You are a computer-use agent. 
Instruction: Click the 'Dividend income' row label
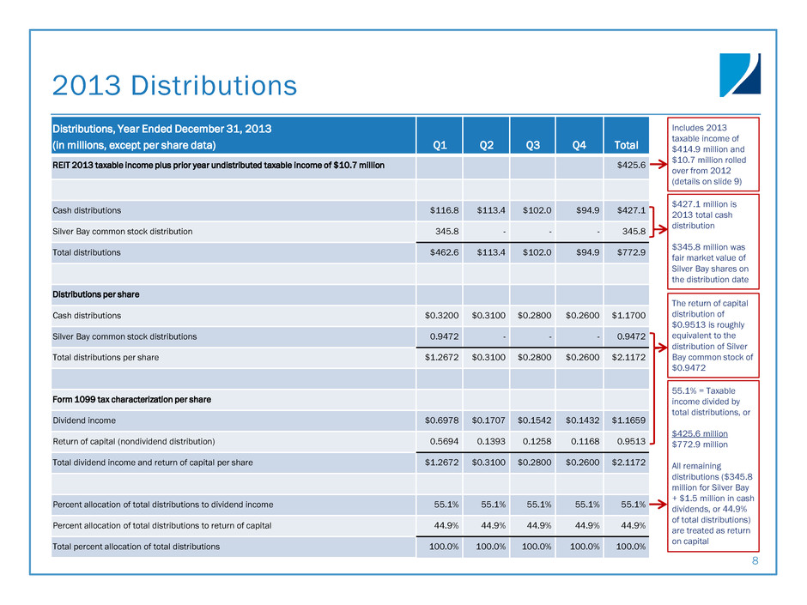[x=84, y=420]
